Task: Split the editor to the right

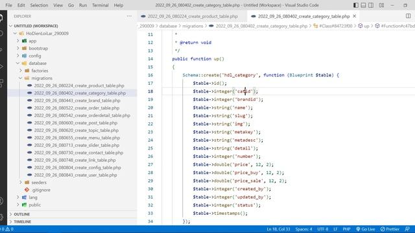Action: click(x=408, y=16)
